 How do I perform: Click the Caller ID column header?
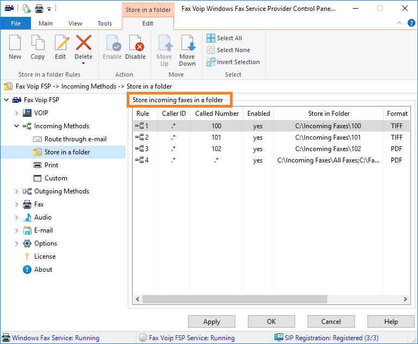point(173,114)
